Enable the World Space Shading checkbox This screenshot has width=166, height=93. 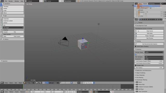coord(136,47)
